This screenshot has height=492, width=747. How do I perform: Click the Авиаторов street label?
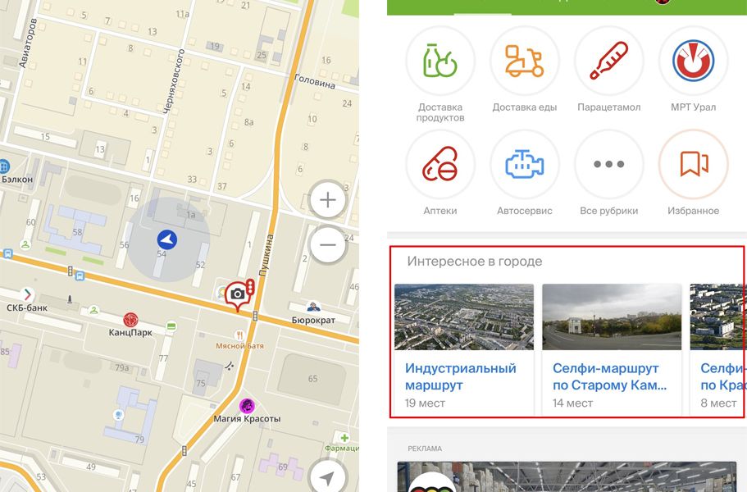(28, 43)
